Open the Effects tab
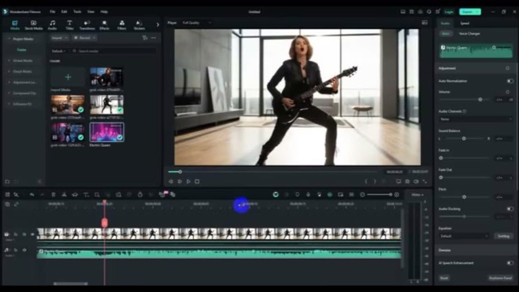The image size is (519, 292). click(104, 25)
